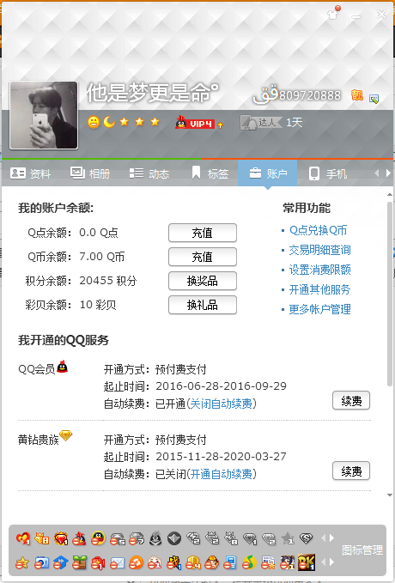The image size is (395, 583).
Task: Click the red QQ会员 penguin icon
Action: pos(62,367)
